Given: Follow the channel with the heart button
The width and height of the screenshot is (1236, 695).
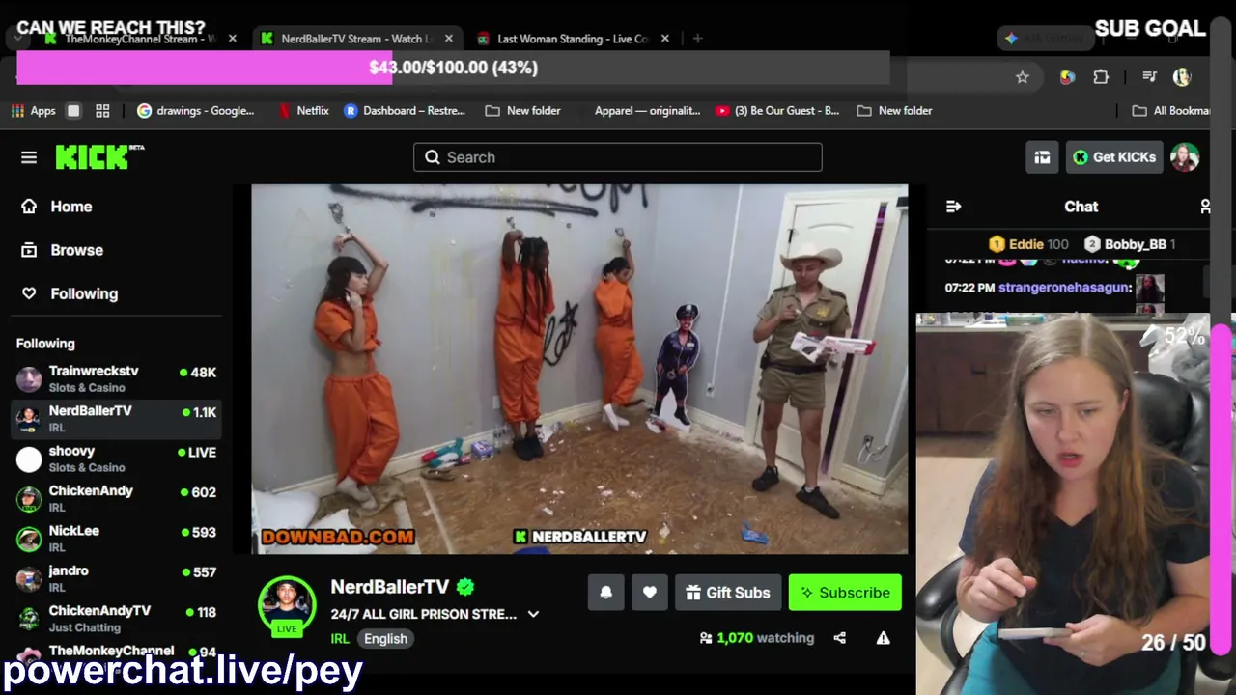Looking at the screenshot, I should 650,593.
